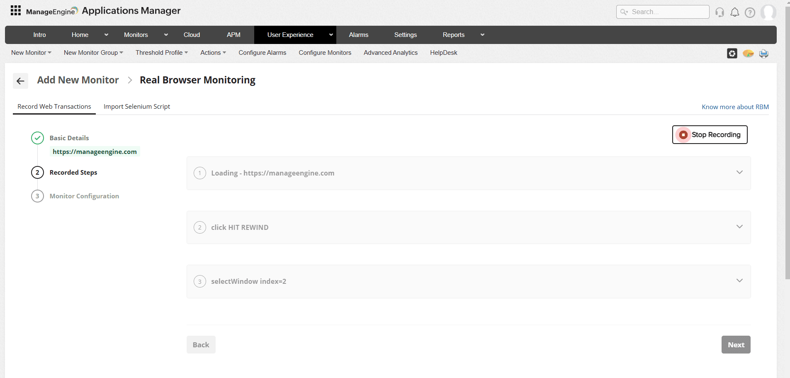The image size is (790, 378).
Task: Select the Record Web Transactions tab
Action: click(54, 107)
